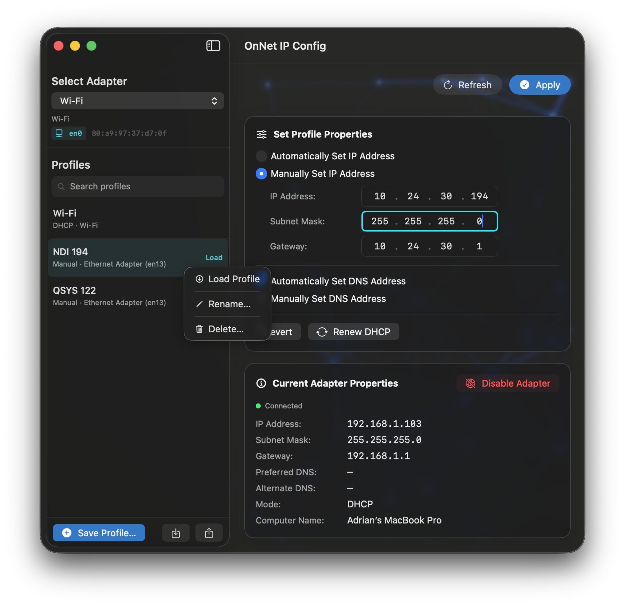
Task: Click last IP Address octet 194
Action: click(479, 196)
